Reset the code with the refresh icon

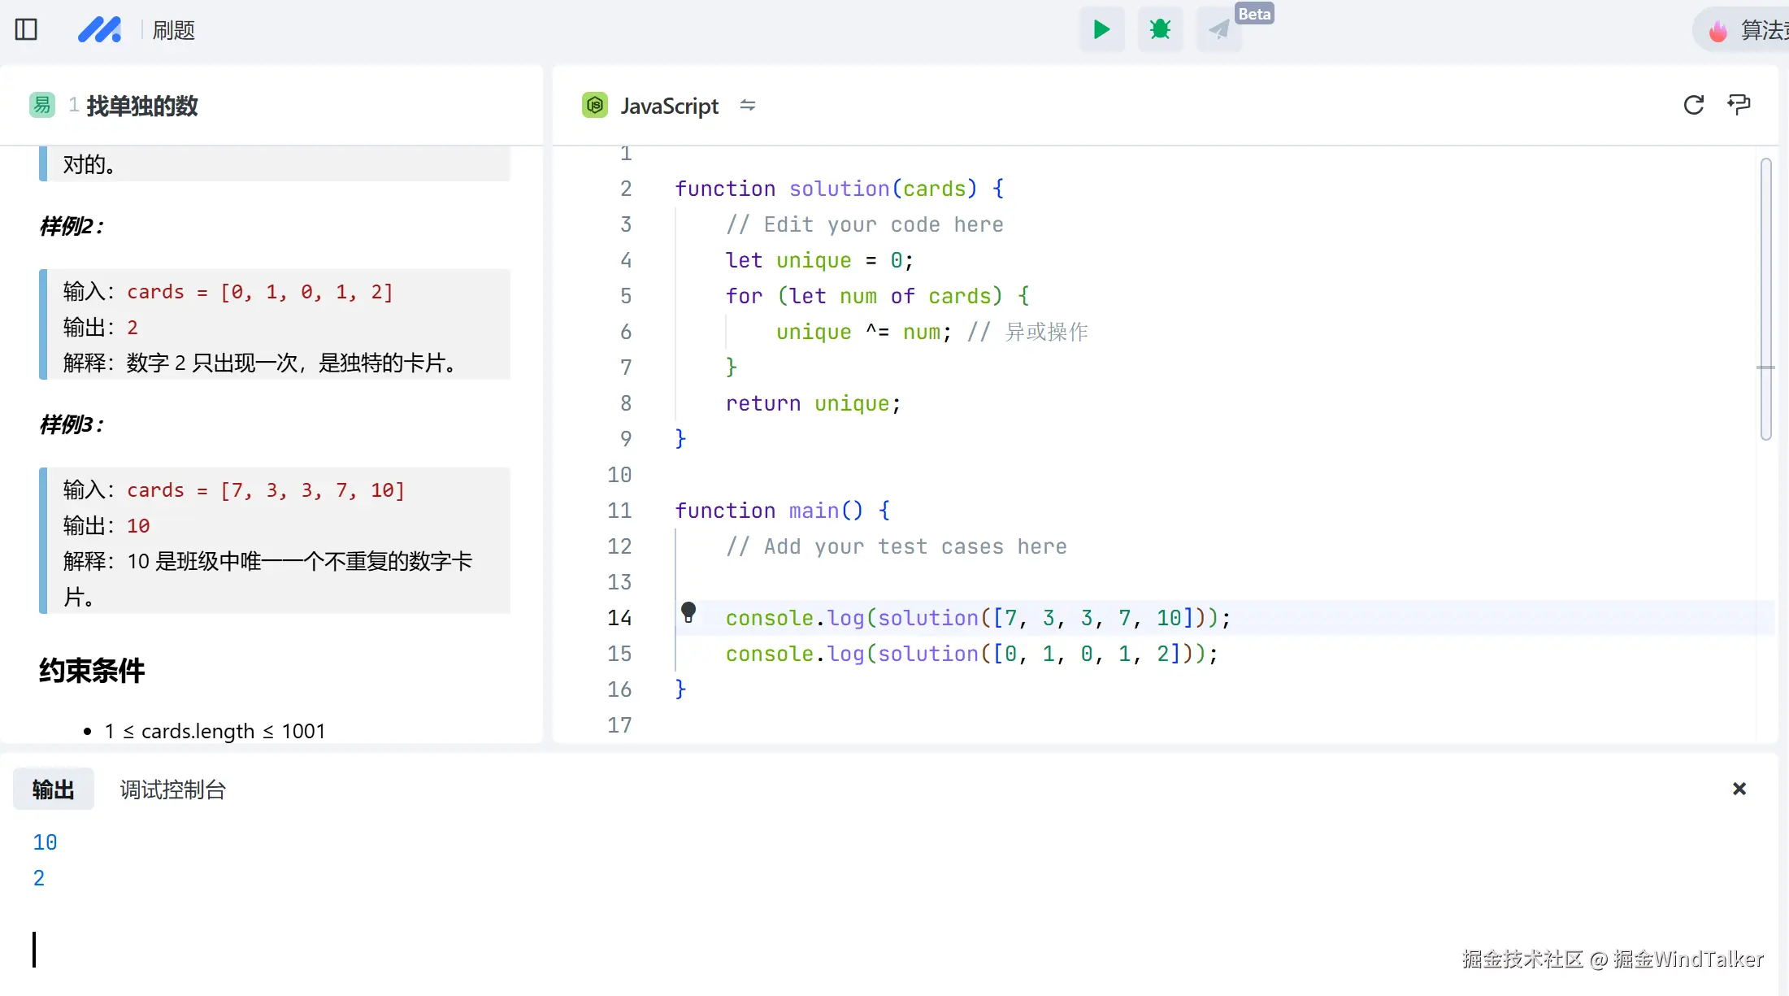1694,105
